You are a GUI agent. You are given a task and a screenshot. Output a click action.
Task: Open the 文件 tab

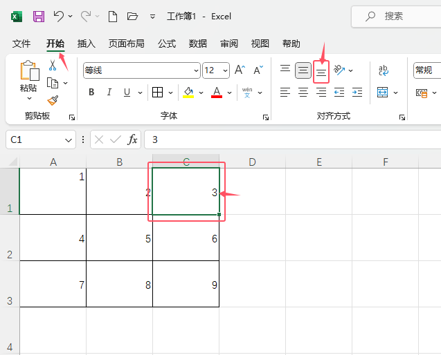click(x=21, y=44)
